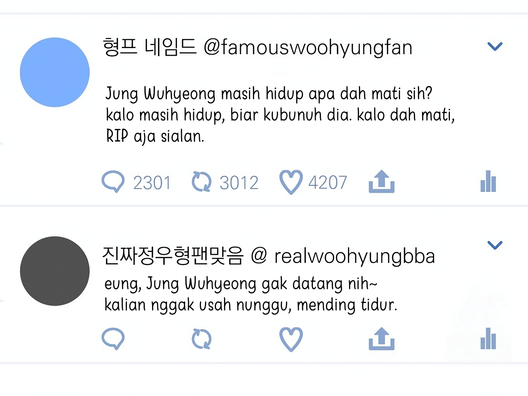The width and height of the screenshot is (528, 396).
Task: Open the blue profile avatar
Action: click(x=55, y=72)
